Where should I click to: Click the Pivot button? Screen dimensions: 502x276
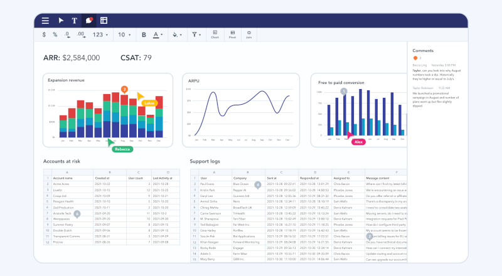232,34
